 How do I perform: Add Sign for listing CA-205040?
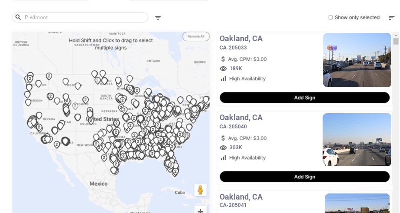point(304,177)
